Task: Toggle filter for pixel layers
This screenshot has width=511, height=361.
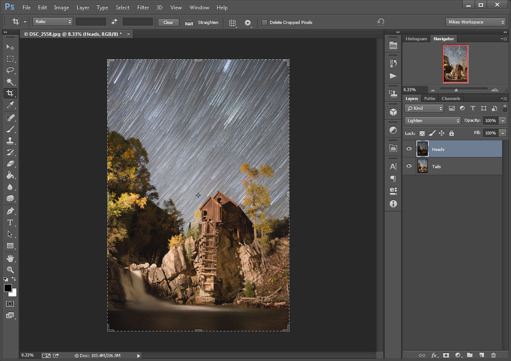Action: point(452,108)
